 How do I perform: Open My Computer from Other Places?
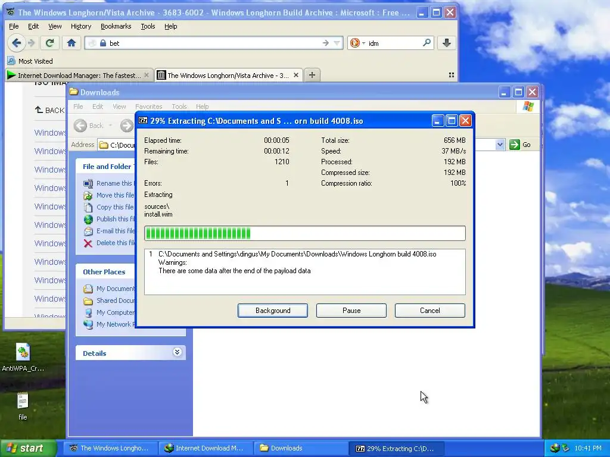click(x=110, y=312)
